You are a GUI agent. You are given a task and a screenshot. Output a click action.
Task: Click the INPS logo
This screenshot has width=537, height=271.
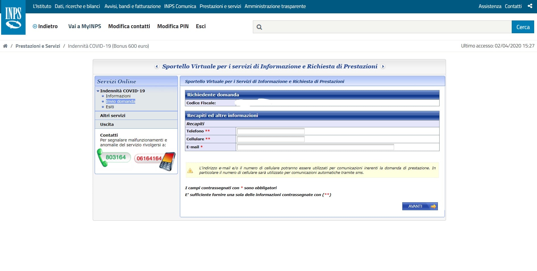[13, 18]
